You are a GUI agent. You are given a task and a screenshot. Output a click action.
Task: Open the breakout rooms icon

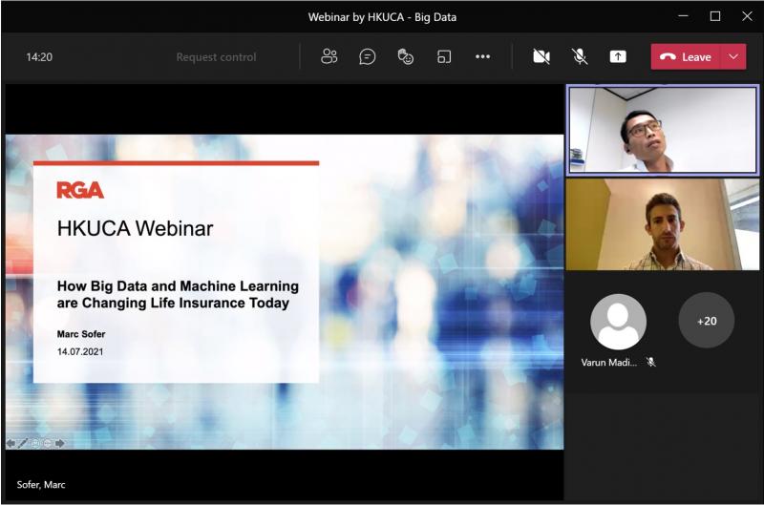coord(444,56)
